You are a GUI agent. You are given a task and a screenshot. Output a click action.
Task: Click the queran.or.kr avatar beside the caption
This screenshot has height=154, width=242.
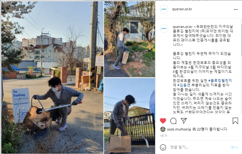(x=164, y=29)
